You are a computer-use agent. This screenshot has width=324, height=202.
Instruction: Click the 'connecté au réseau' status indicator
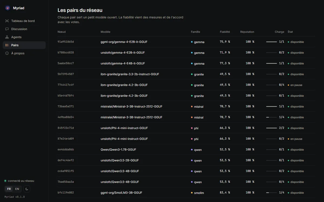(x=19, y=181)
